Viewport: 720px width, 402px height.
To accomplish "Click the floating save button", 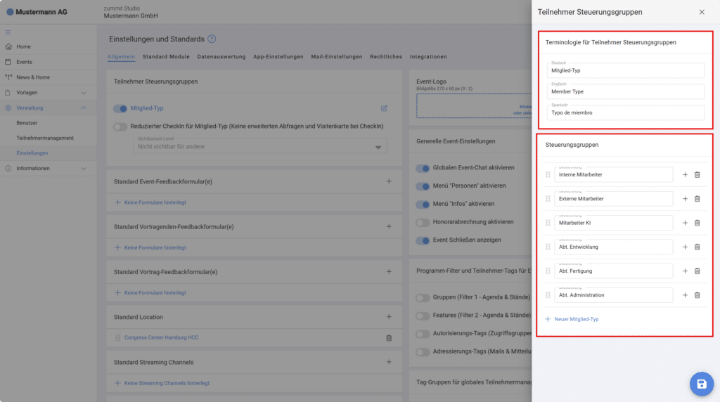I will pyautogui.click(x=700, y=383).
